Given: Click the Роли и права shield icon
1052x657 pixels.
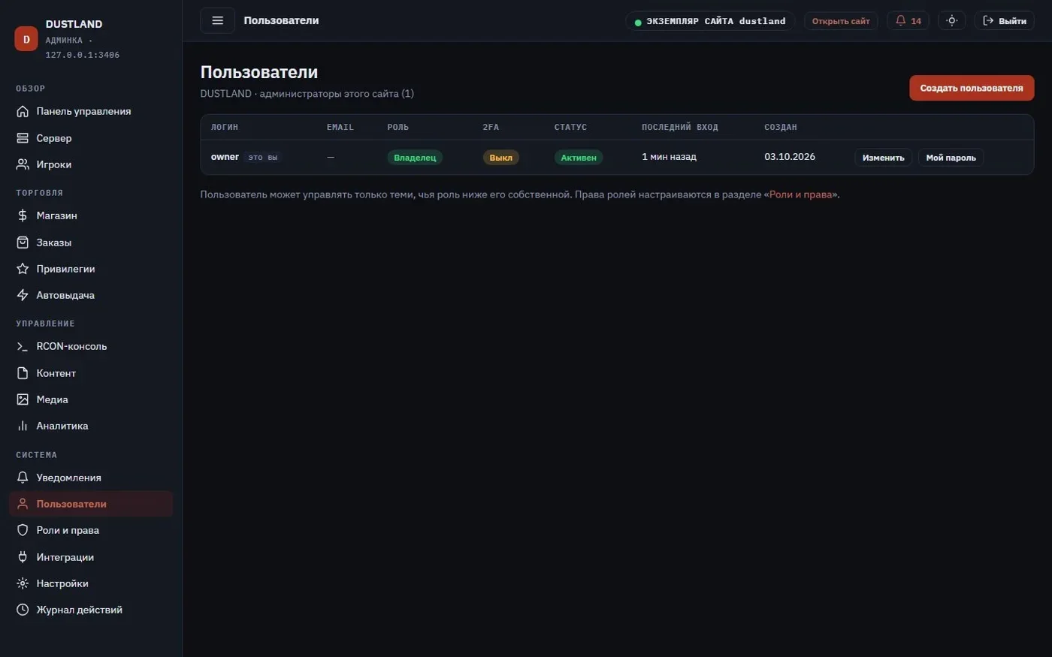Looking at the screenshot, I should [23, 530].
